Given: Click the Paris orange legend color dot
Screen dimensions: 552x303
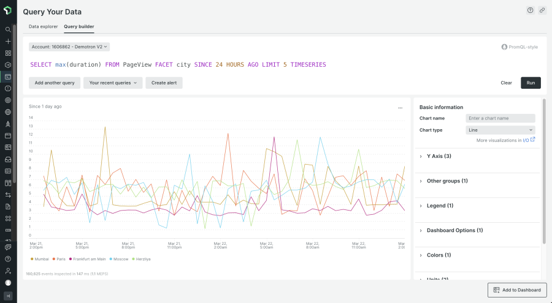Looking at the screenshot, I should [x=55, y=259].
